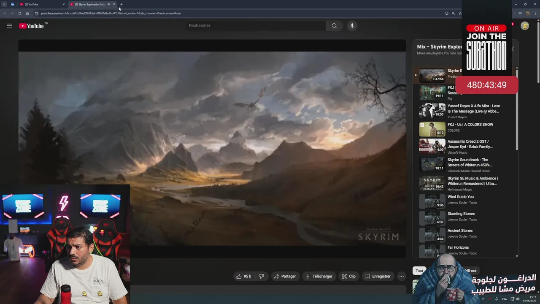The height and width of the screenshot is (304, 540).
Task: Bookmark this page with star icon
Action: pyautogui.click(x=460, y=13)
